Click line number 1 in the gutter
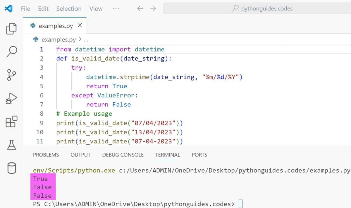 [x=42, y=49]
